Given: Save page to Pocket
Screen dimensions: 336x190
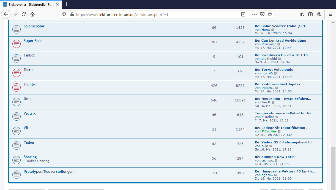Looking at the screenshot, I should 262,14.
